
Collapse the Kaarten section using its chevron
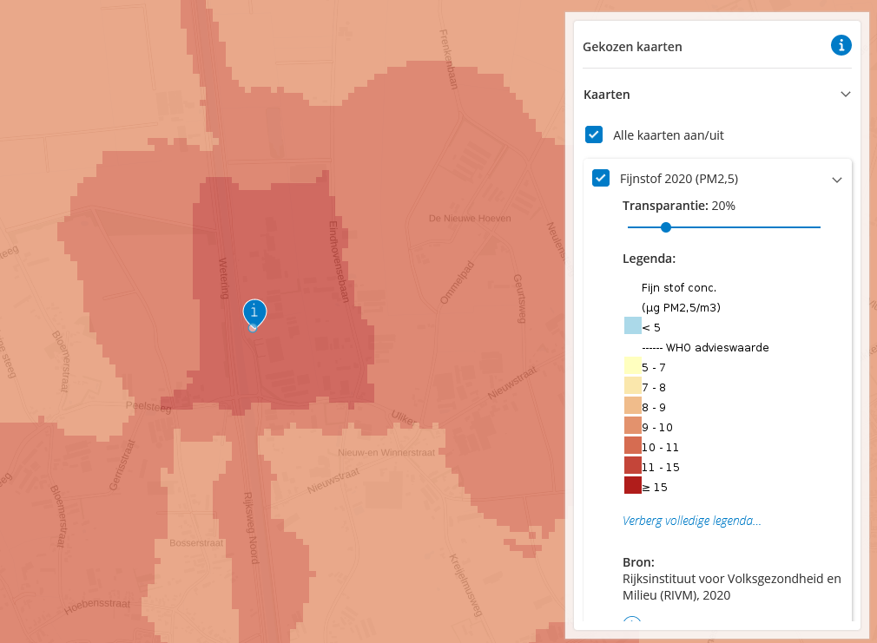[x=845, y=95]
